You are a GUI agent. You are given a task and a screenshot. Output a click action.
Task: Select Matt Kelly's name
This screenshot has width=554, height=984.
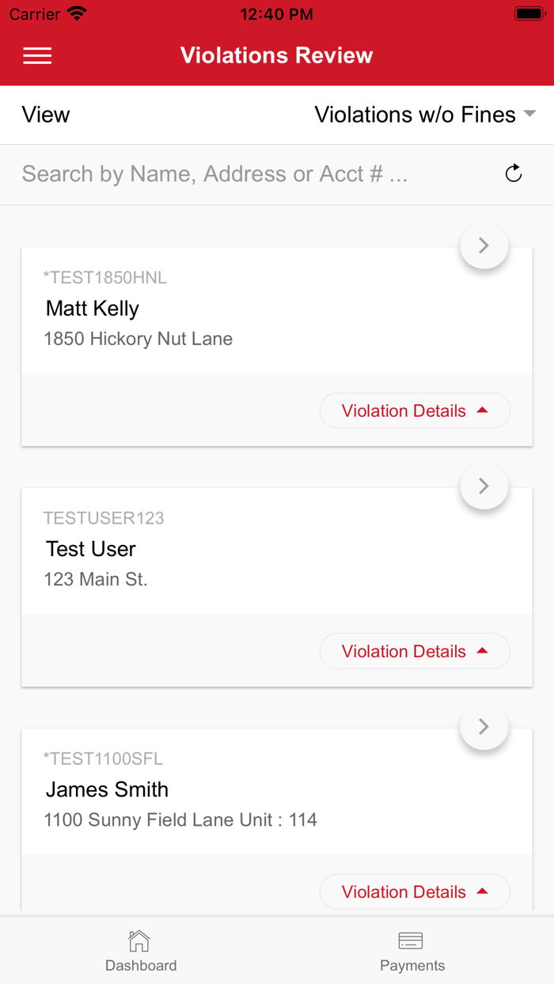point(93,308)
